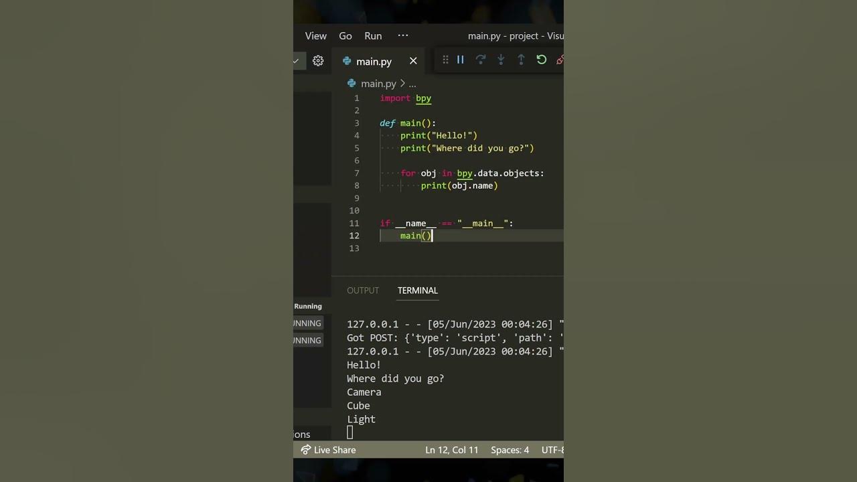The height and width of the screenshot is (482, 857).
Task: Click terminal output line Camera
Action: (x=364, y=392)
